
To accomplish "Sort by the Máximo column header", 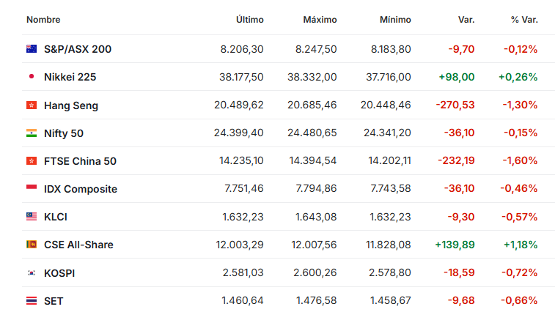I will (320, 20).
